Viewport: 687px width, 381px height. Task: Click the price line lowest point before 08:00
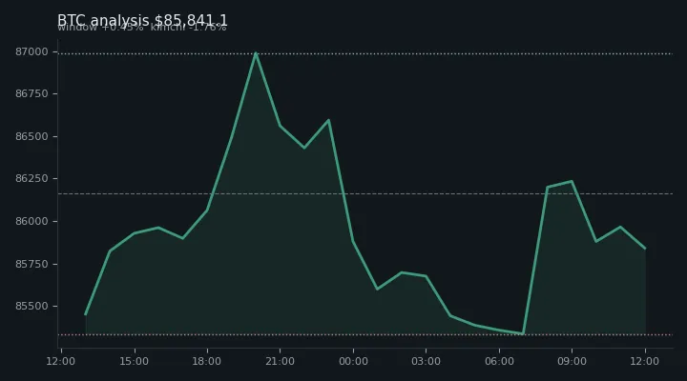click(x=523, y=333)
